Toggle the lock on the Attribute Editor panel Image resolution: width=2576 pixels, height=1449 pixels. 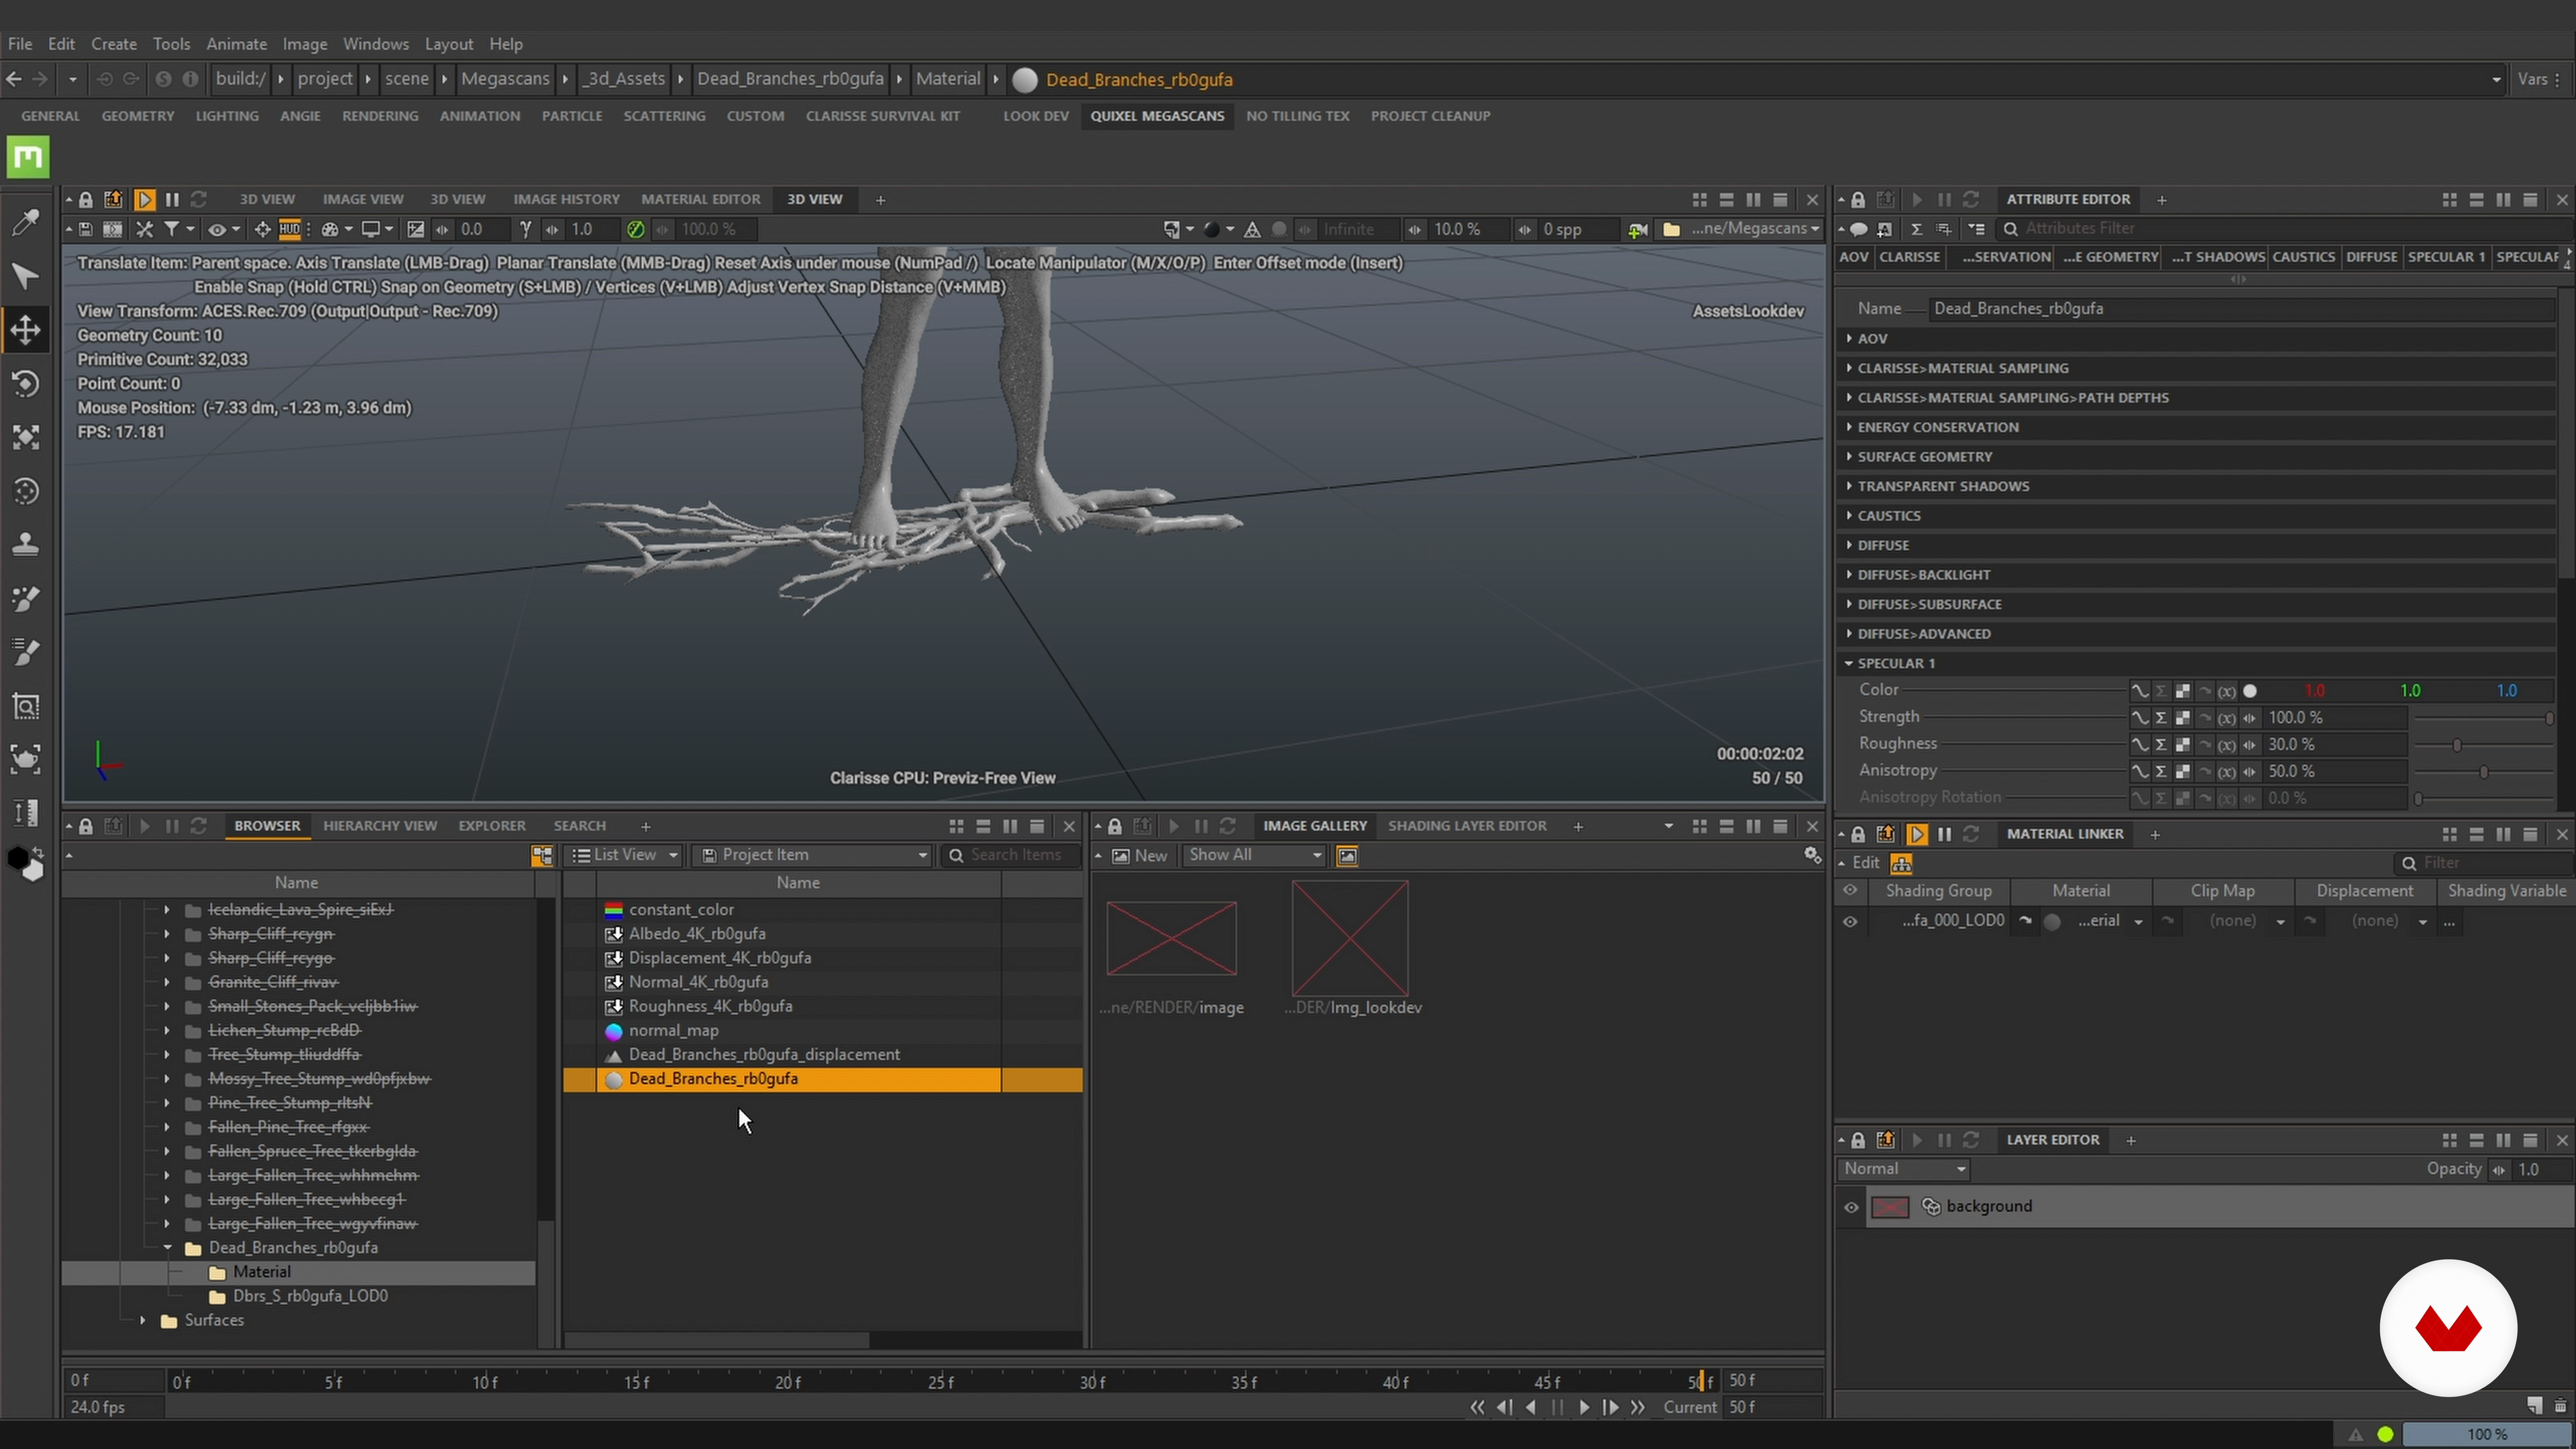(1858, 200)
